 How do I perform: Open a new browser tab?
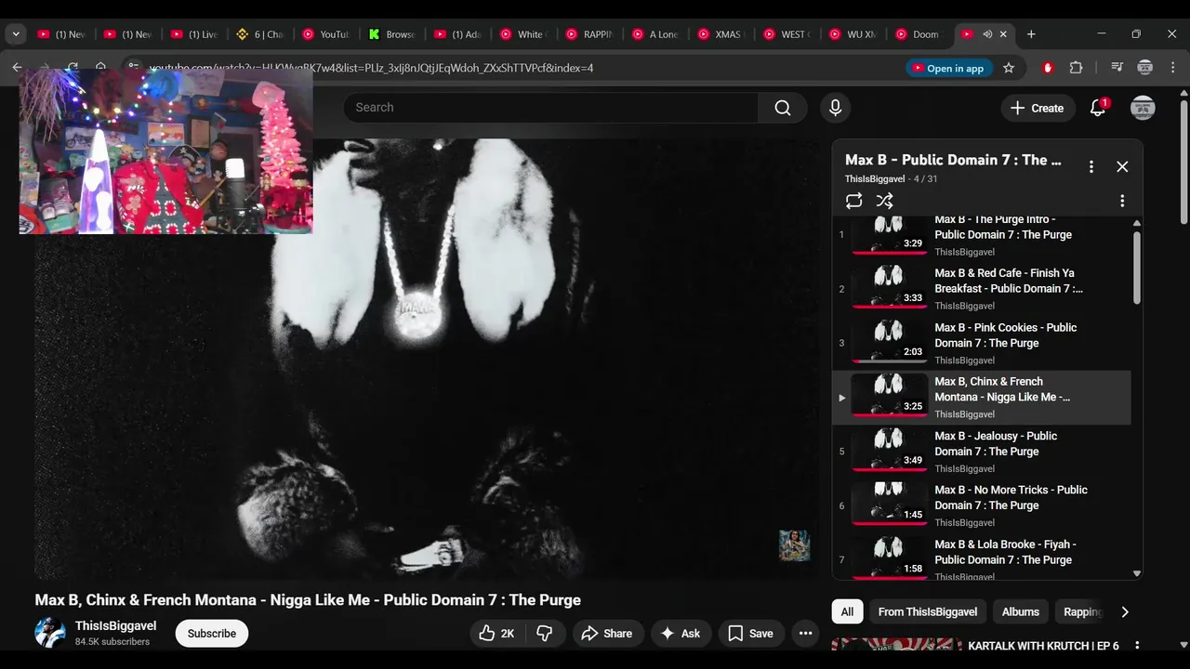1030,34
